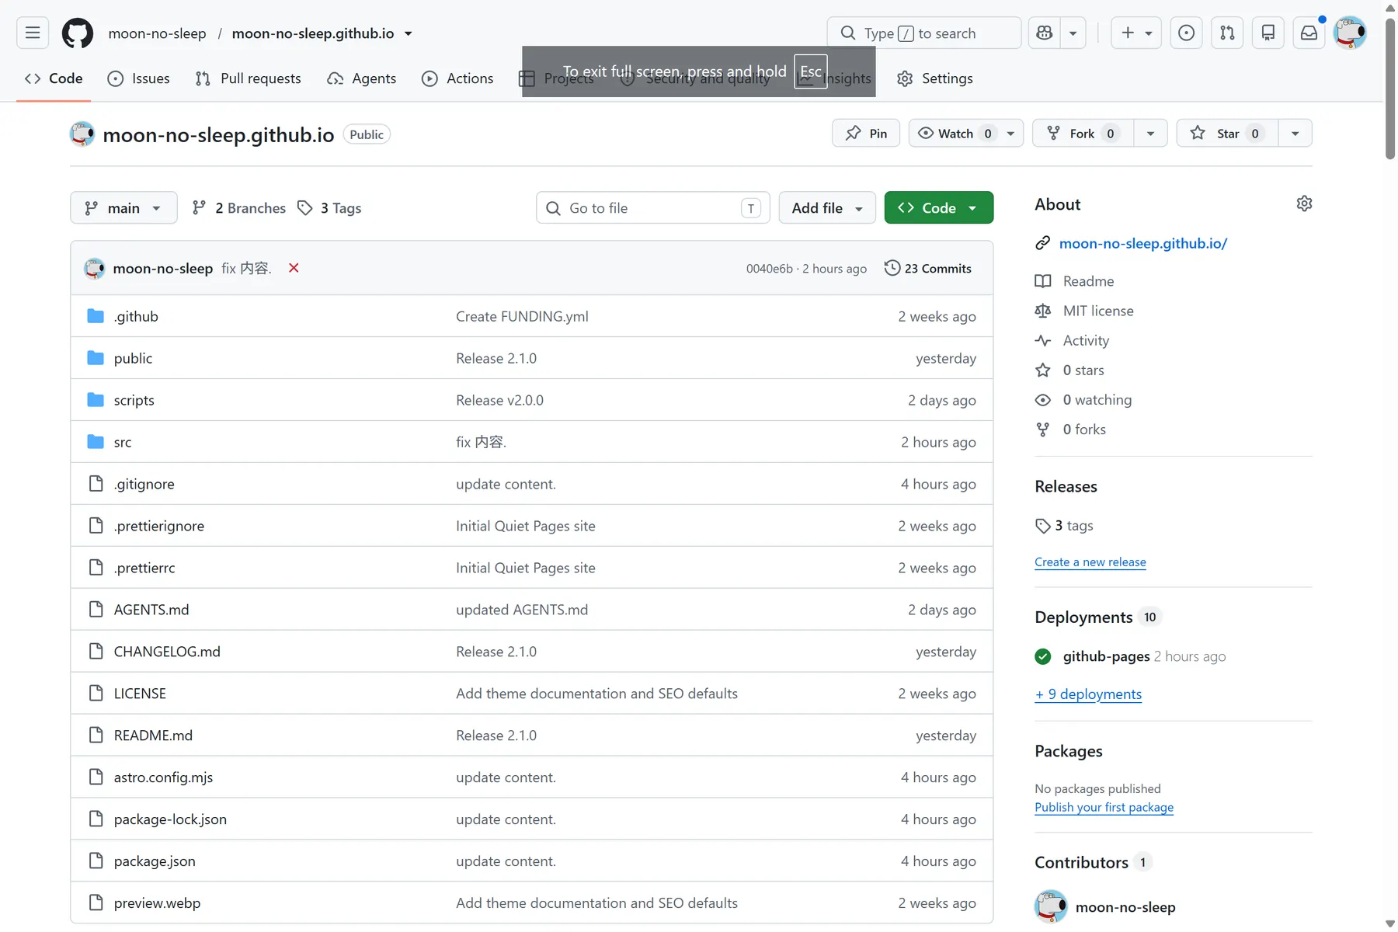1398x932 pixels.
Task: Focus the Go to file field
Action: tap(652, 207)
